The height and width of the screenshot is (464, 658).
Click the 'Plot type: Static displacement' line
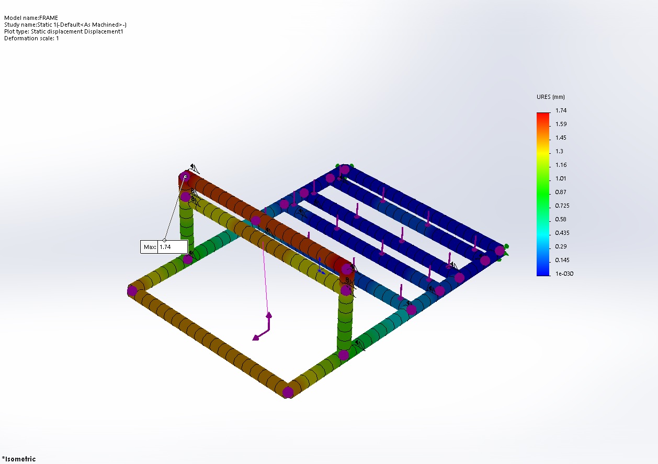click(64, 31)
